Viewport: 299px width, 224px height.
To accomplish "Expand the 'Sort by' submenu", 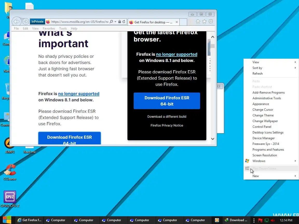I will 271,68.
